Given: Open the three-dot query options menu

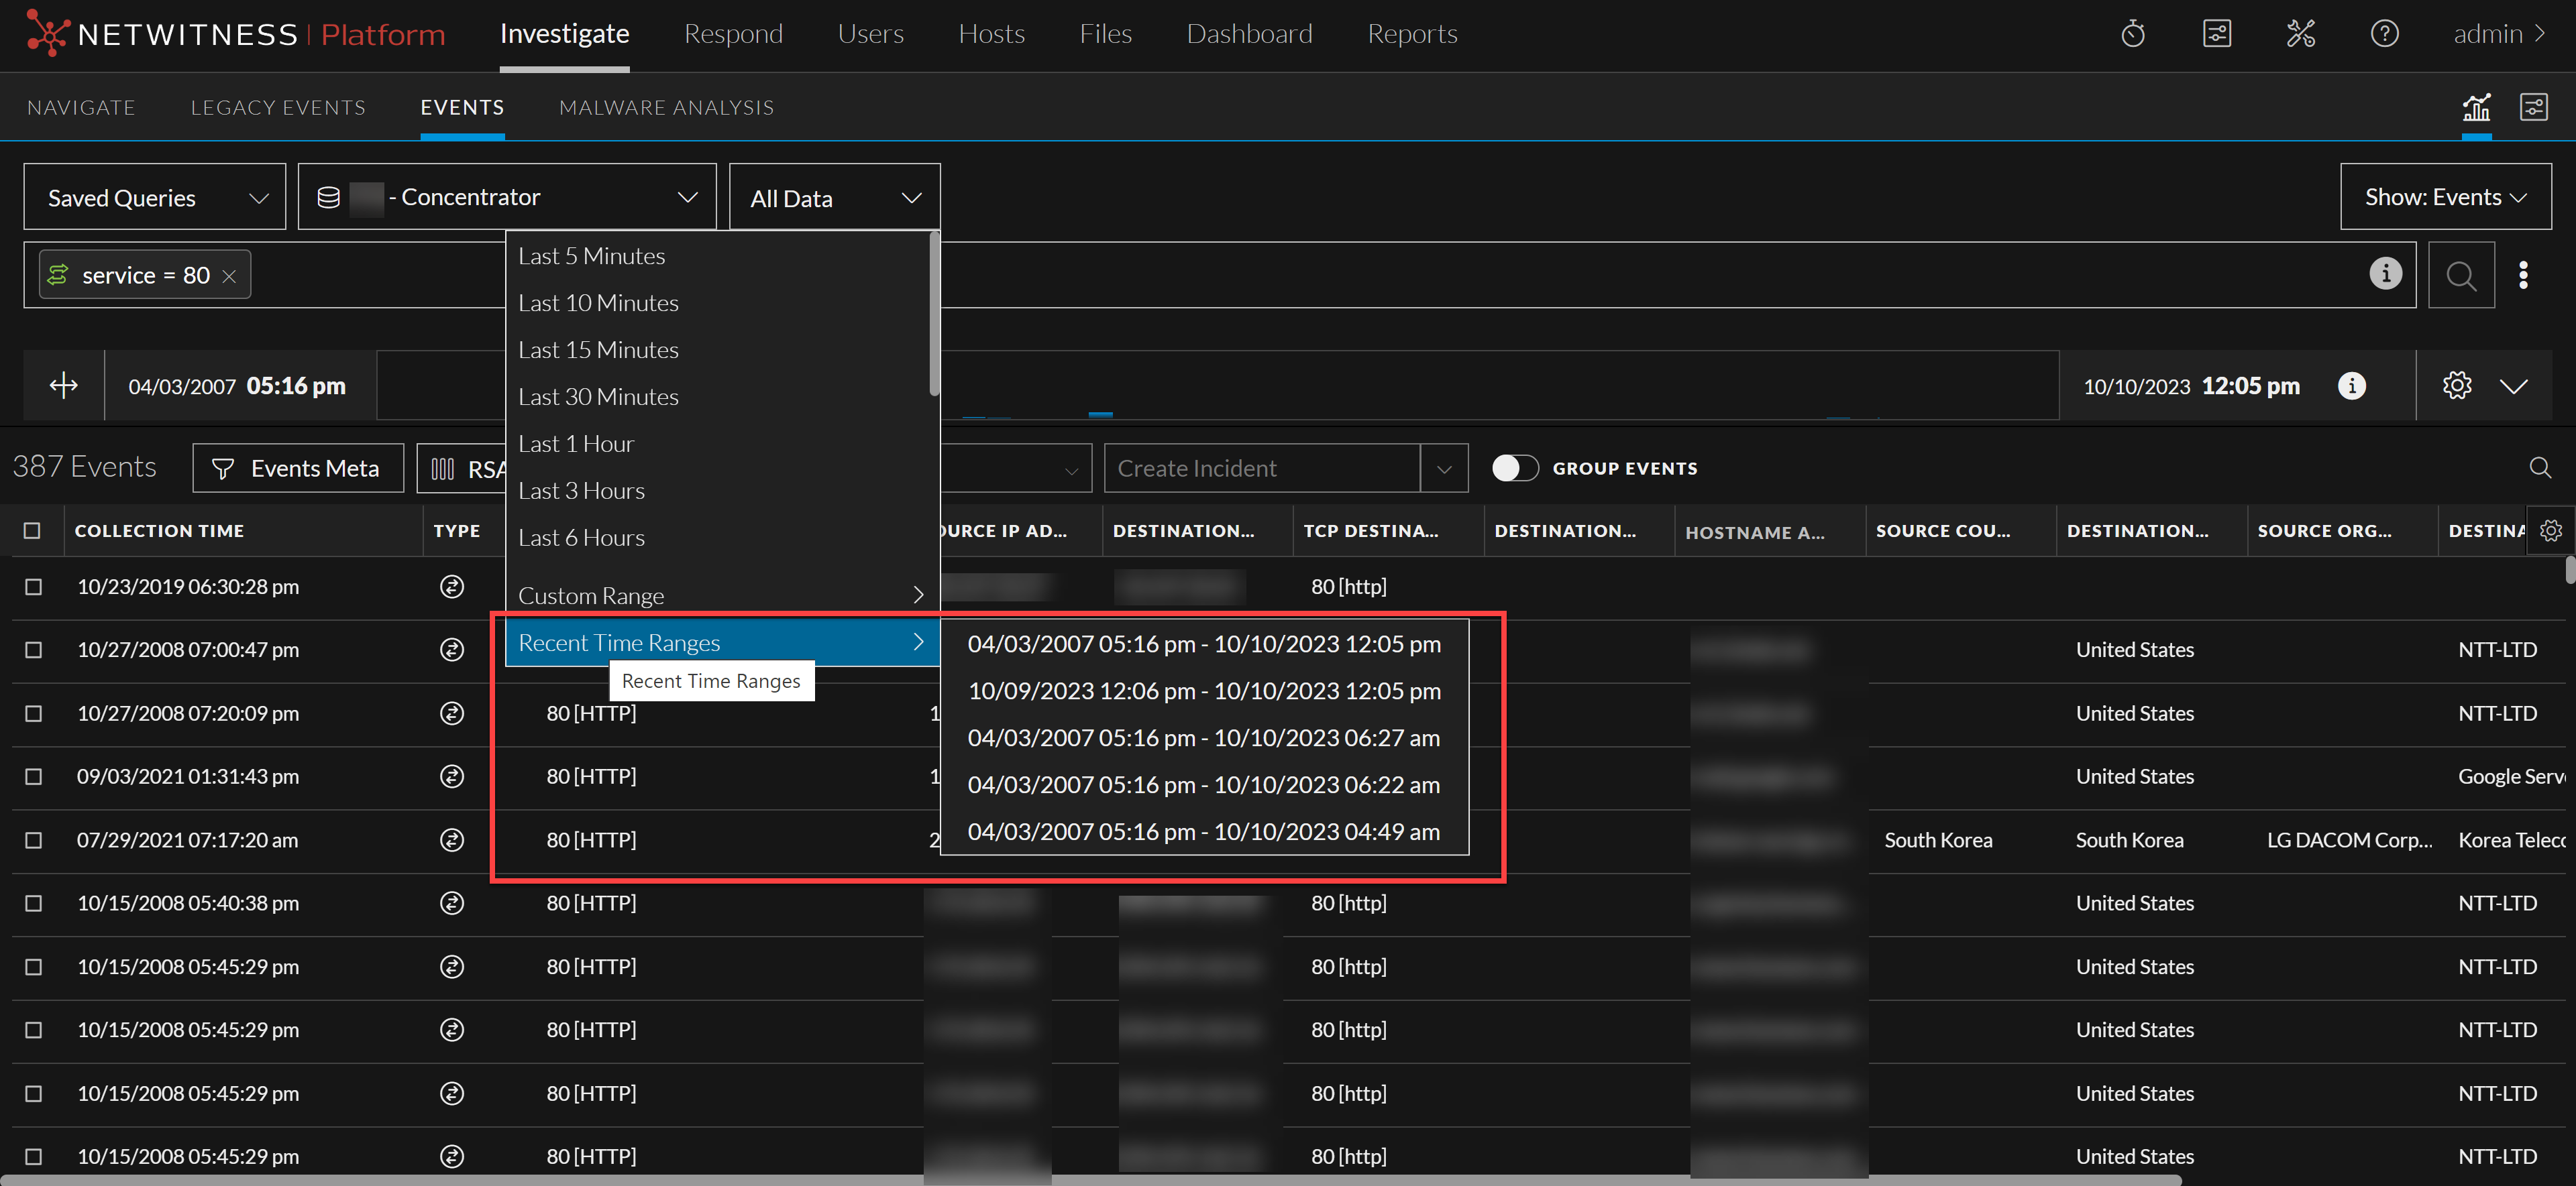Looking at the screenshot, I should tap(2523, 275).
